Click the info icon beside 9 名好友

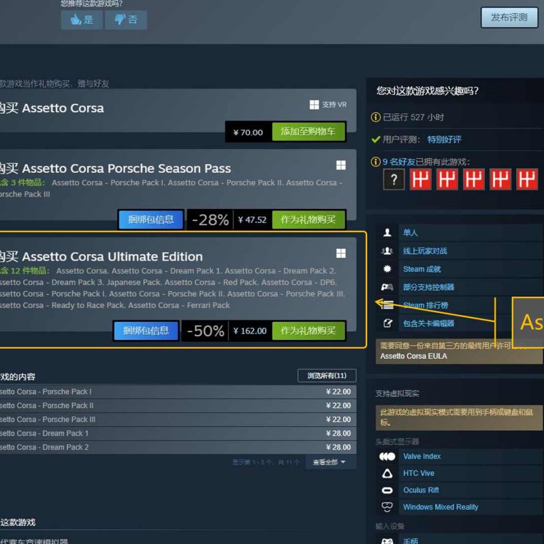pyautogui.click(x=375, y=161)
